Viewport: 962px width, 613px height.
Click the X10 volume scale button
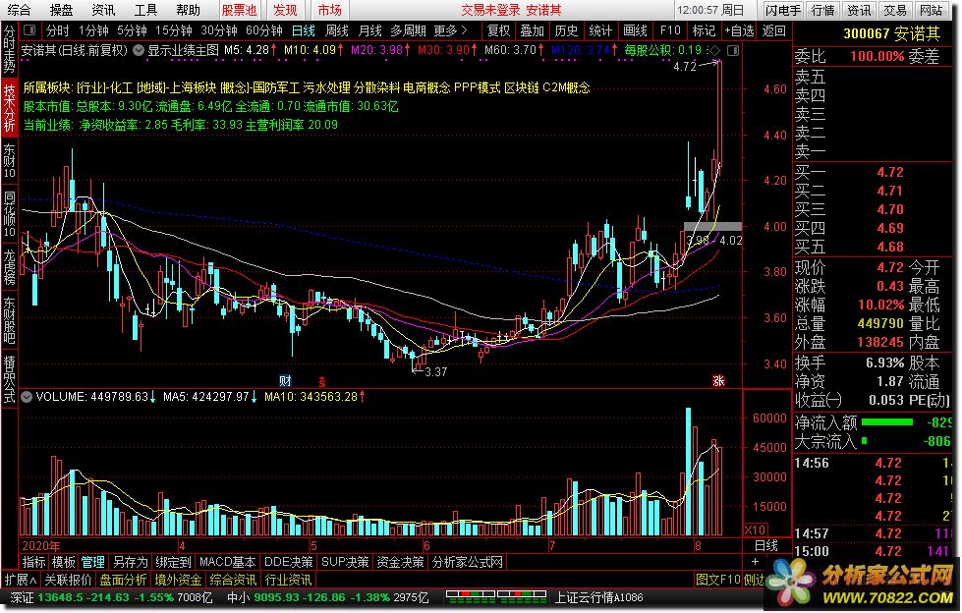pos(756,529)
